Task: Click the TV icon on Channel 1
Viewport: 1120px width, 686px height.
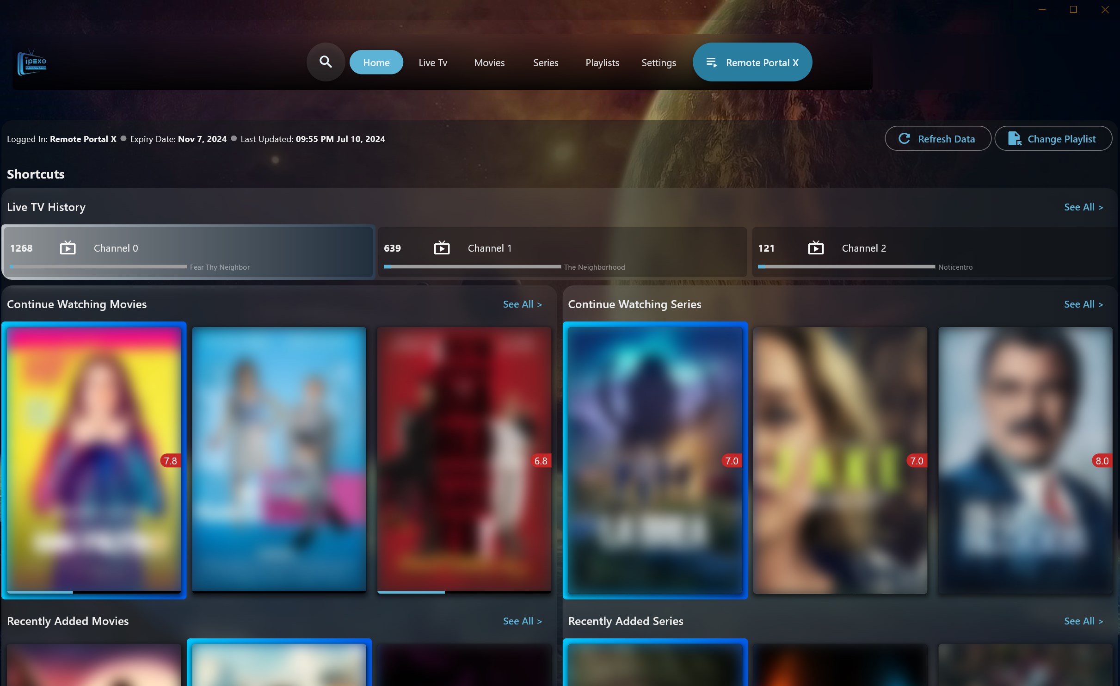Action: click(442, 248)
